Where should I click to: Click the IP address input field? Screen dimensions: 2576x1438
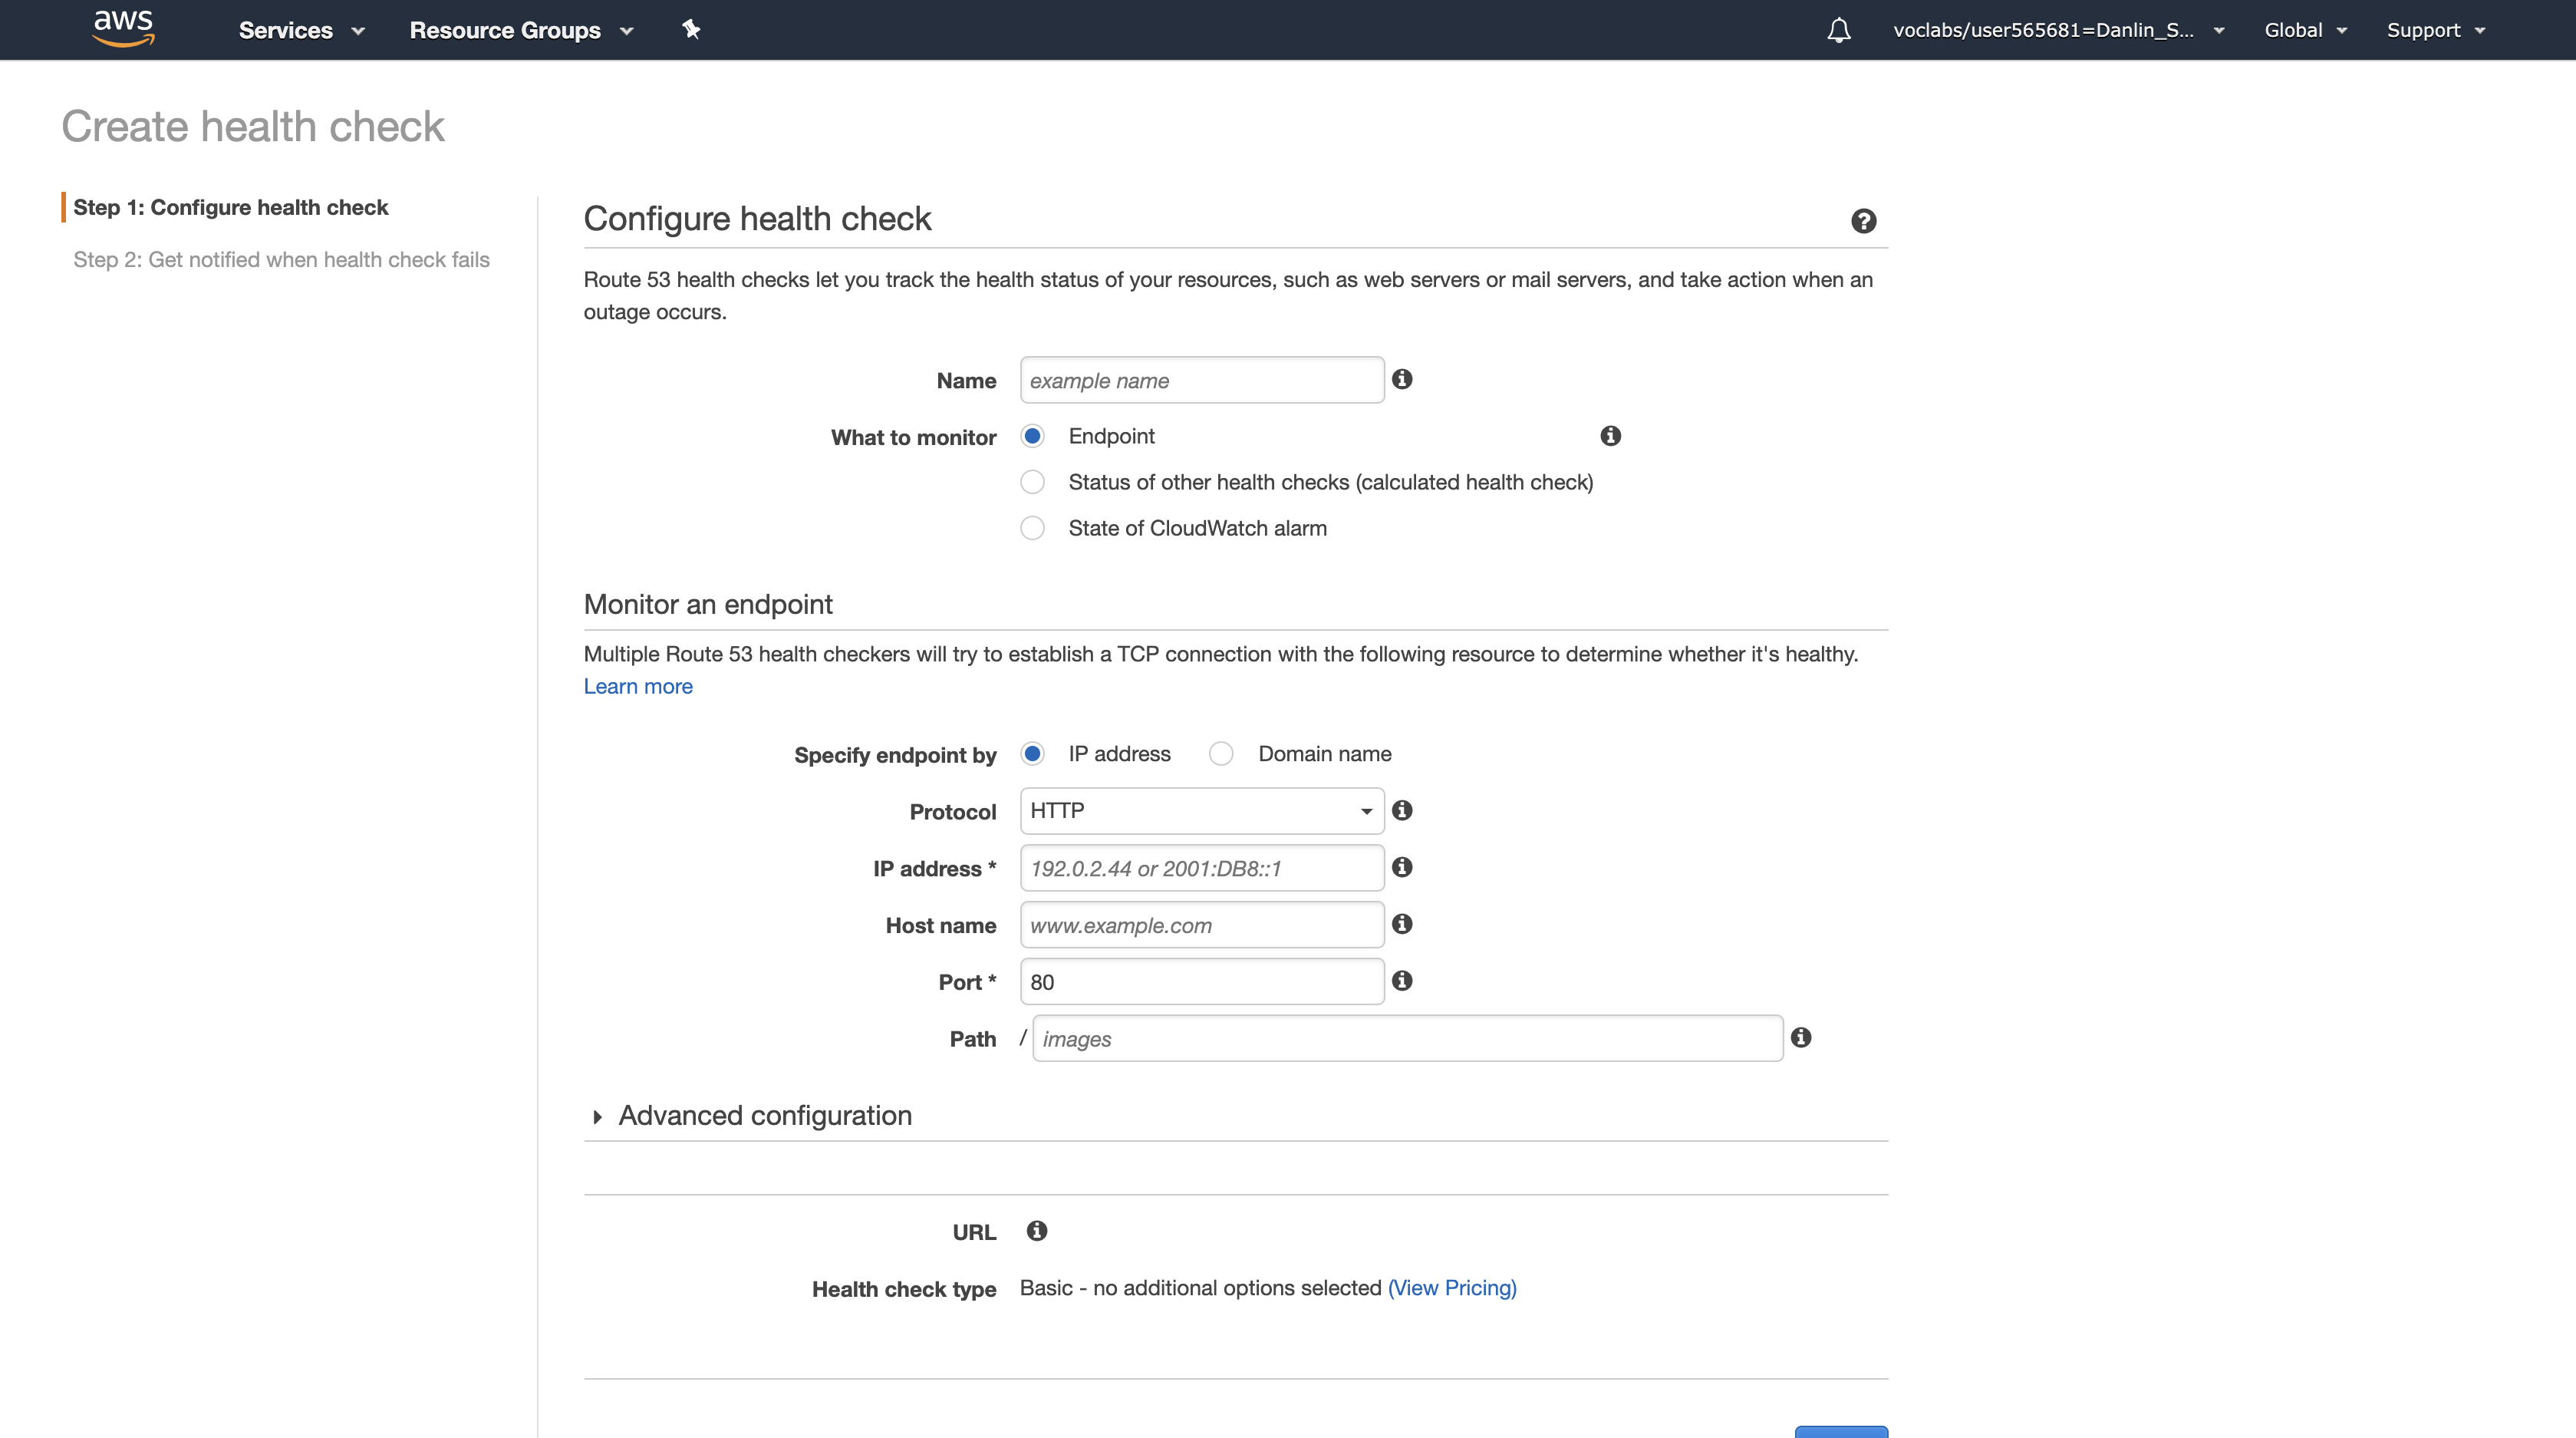click(1201, 868)
